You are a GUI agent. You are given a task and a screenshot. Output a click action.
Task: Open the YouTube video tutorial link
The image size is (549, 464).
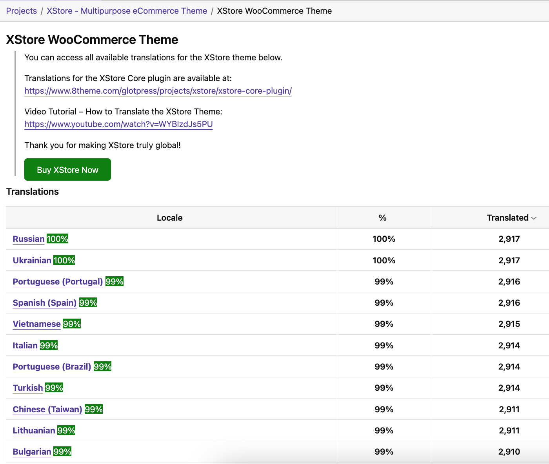click(118, 124)
